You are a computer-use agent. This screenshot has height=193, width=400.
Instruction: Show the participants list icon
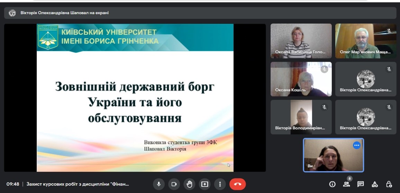(x=346, y=184)
